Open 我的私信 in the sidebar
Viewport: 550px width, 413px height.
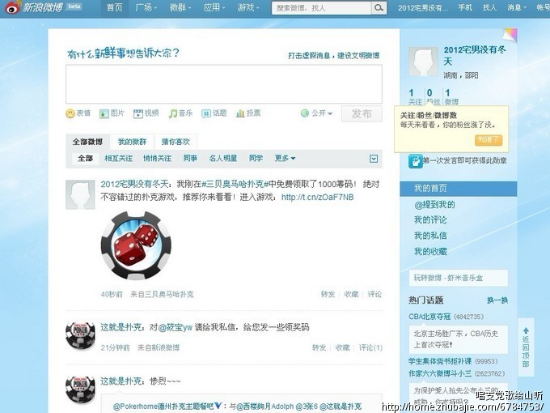(x=430, y=236)
